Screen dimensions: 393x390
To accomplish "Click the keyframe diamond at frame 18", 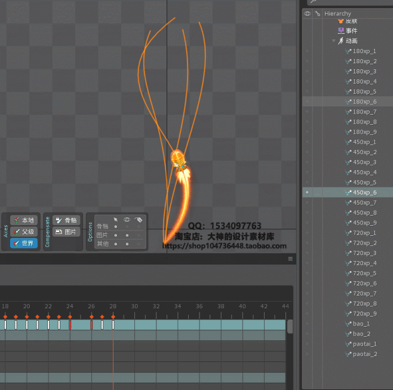I will (5, 317).
